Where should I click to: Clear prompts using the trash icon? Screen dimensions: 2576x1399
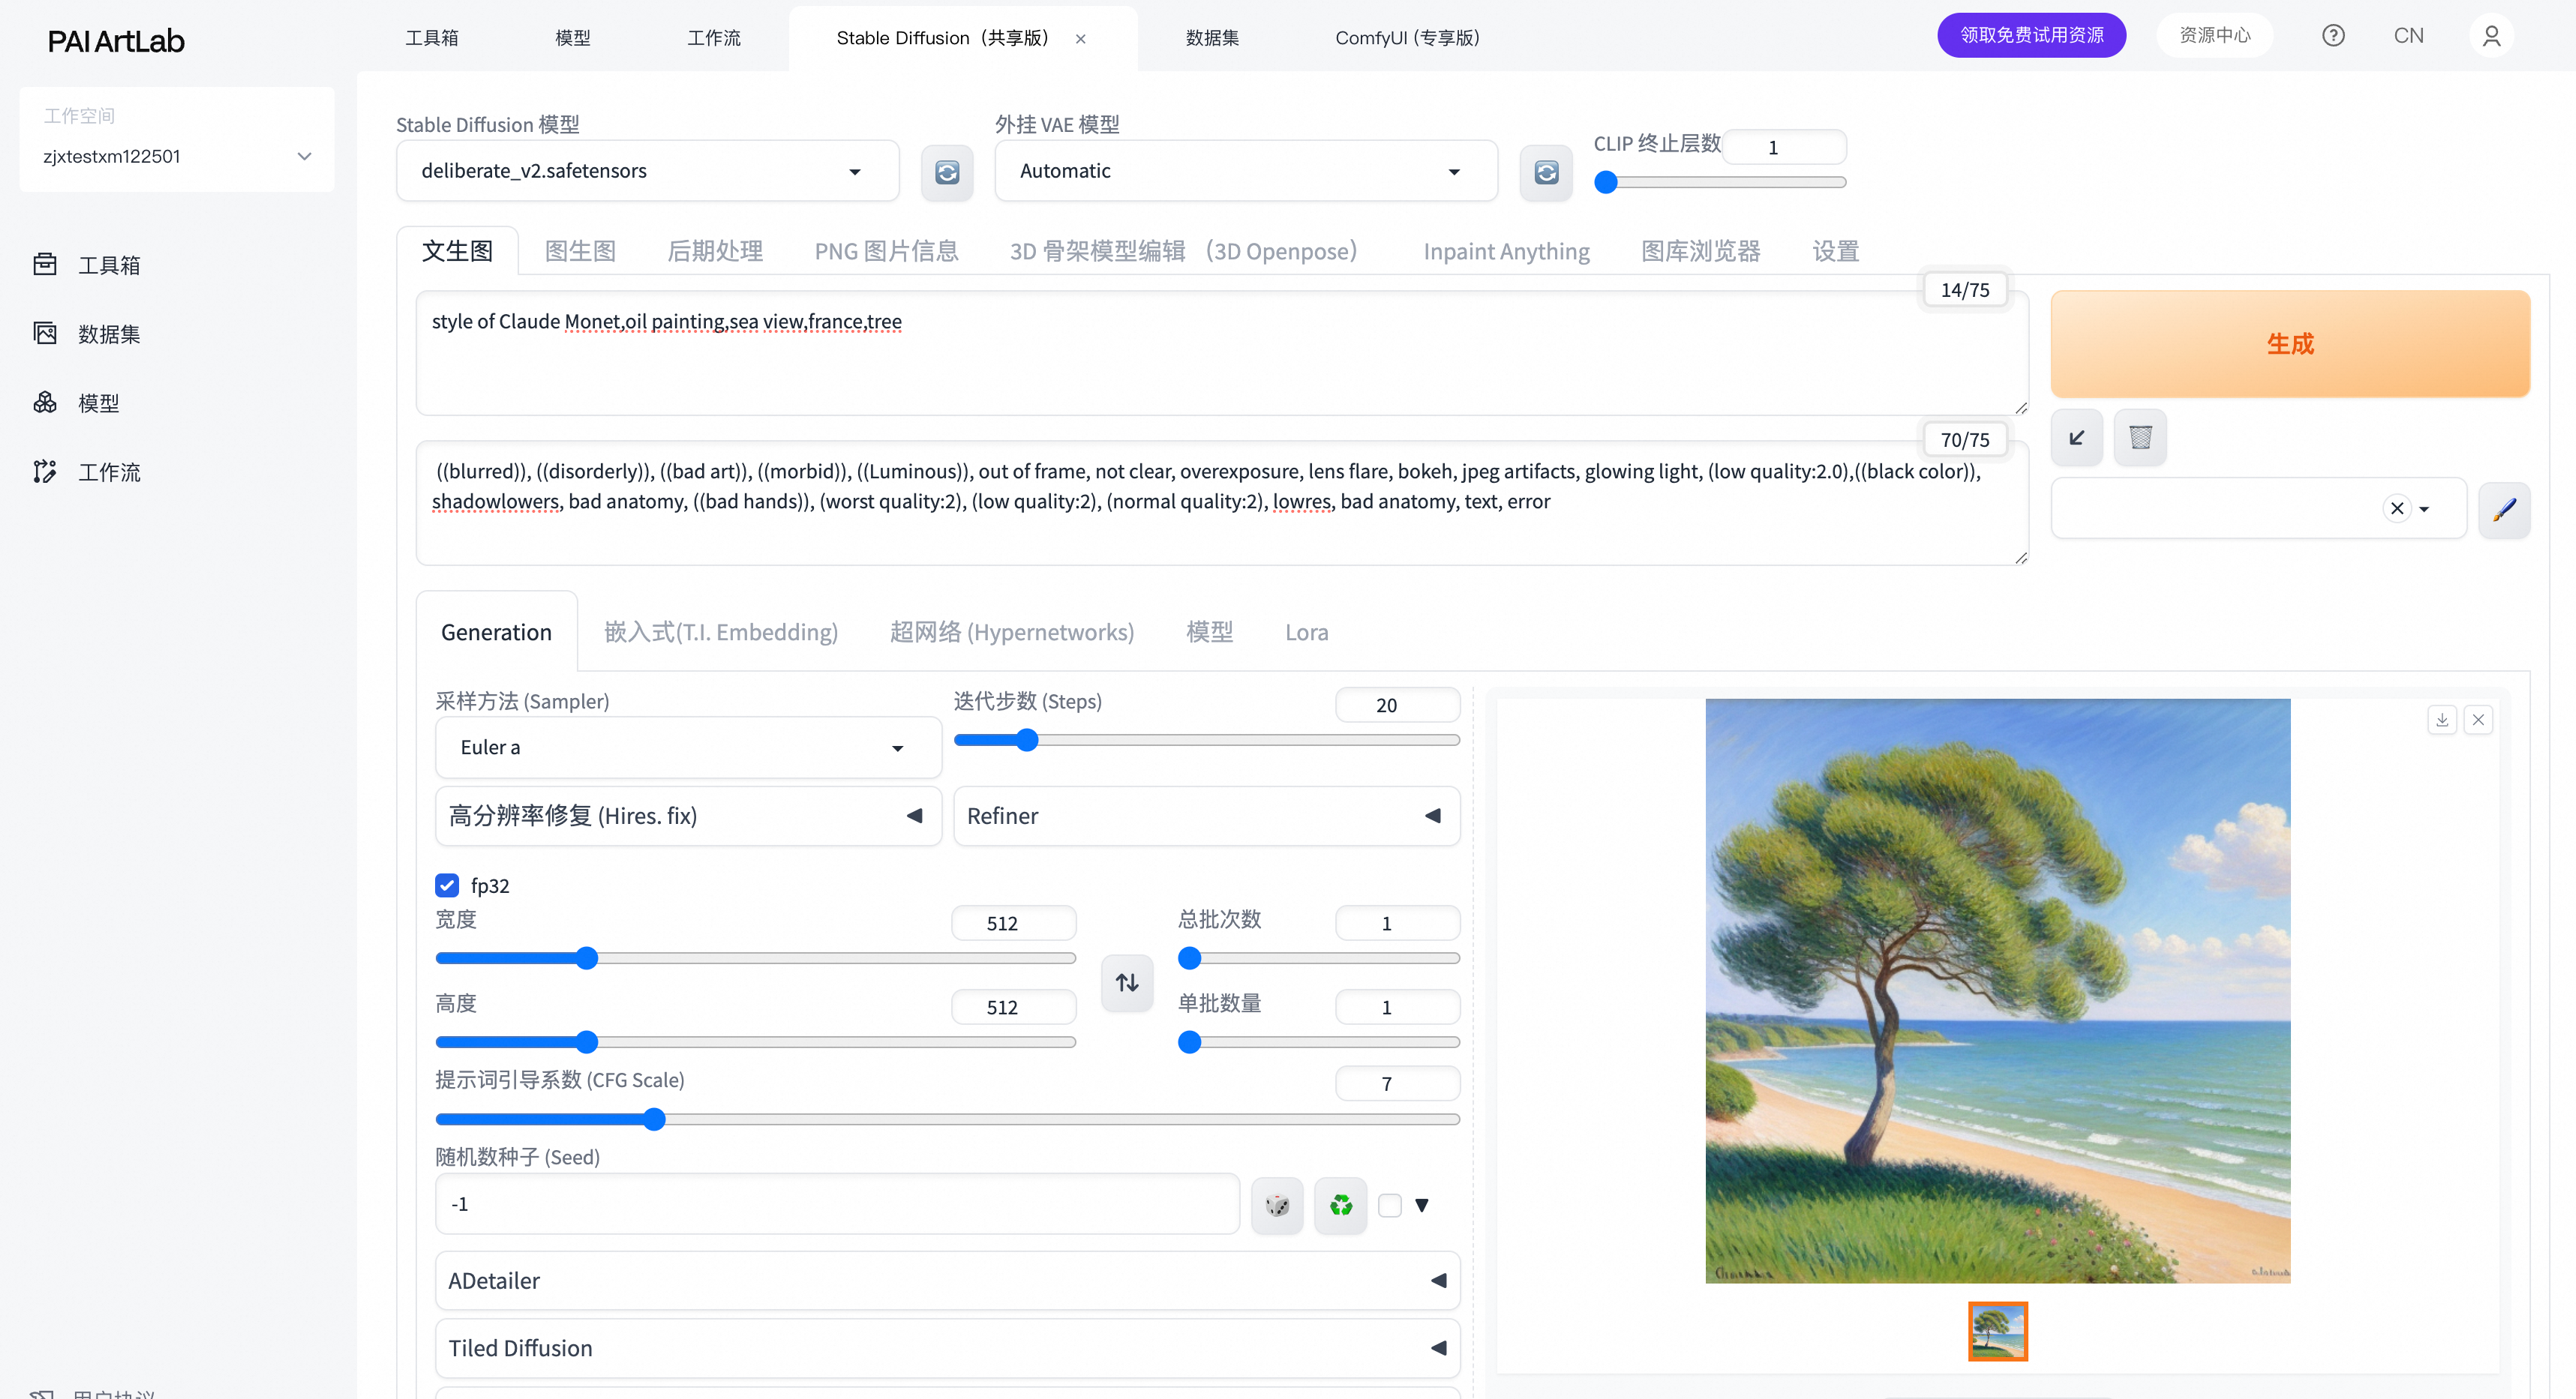(2140, 438)
